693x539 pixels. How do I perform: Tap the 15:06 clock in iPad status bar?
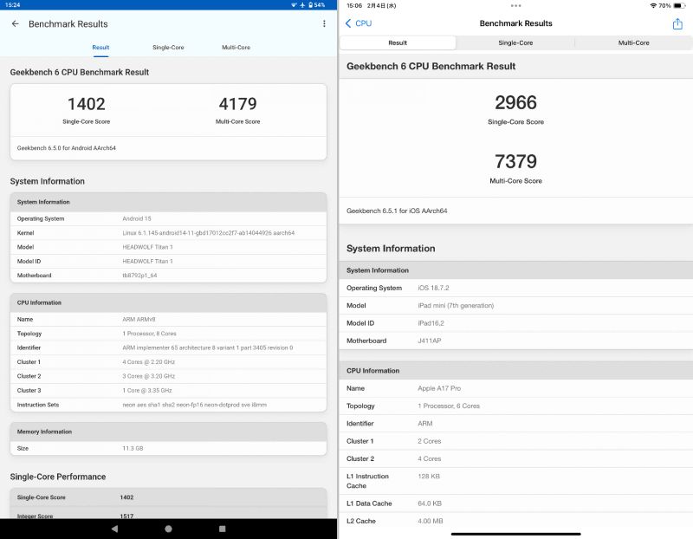click(357, 6)
